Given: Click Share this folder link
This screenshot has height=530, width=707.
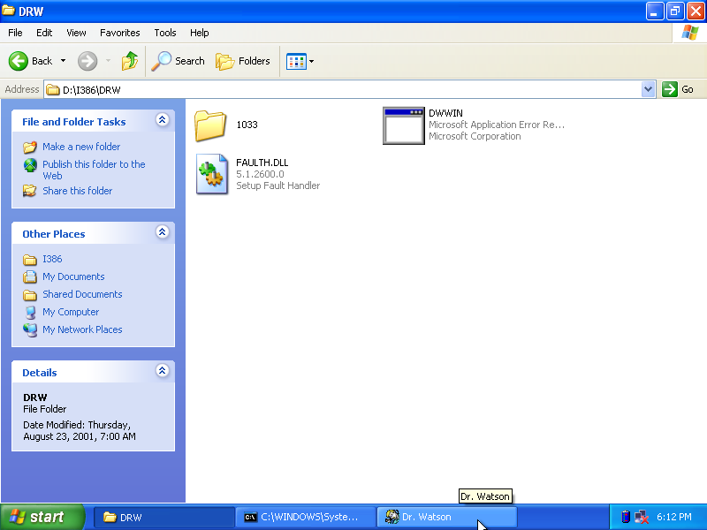Looking at the screenshot, I should click(x=77, y=191).
